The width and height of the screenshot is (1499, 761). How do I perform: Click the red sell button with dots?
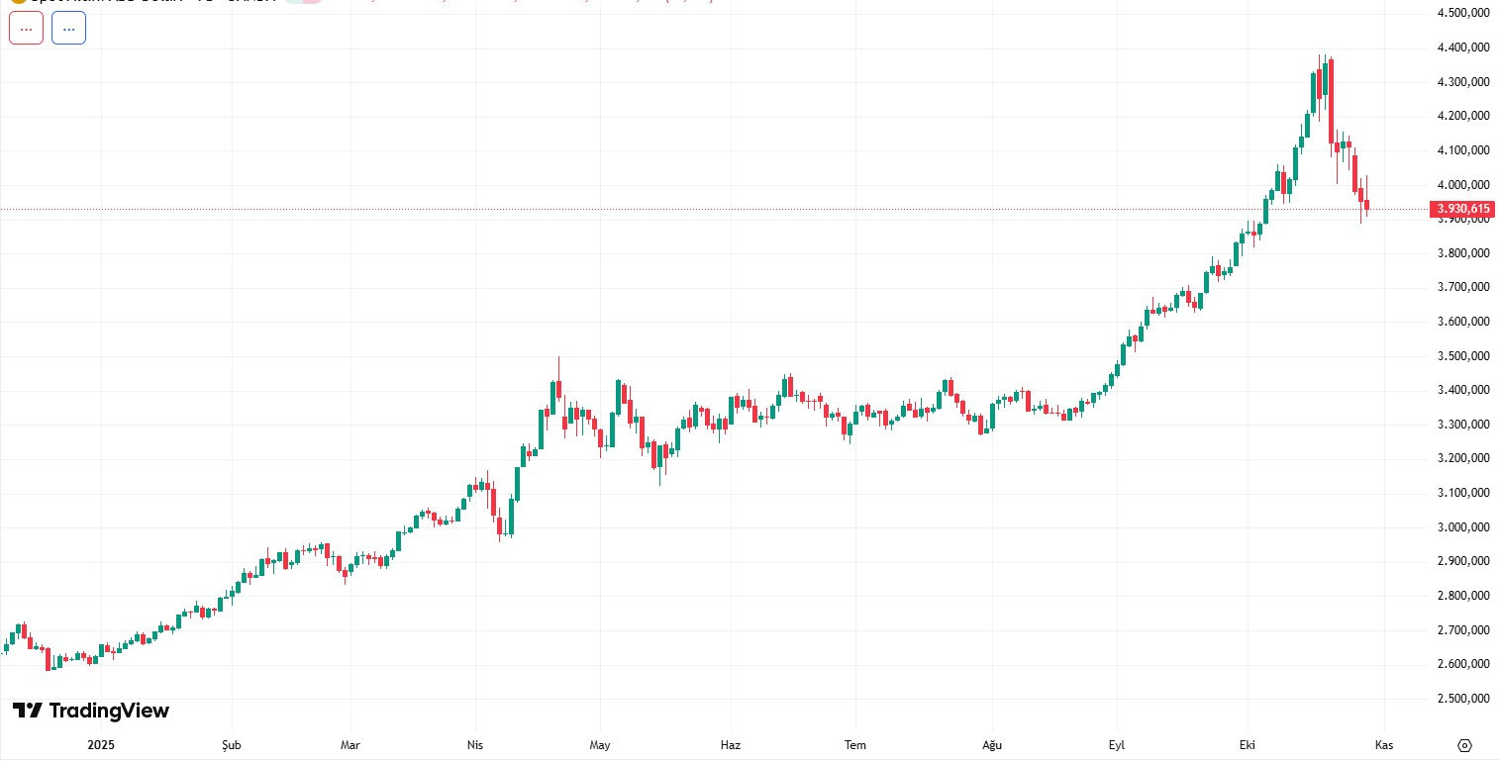pos(26,30)
